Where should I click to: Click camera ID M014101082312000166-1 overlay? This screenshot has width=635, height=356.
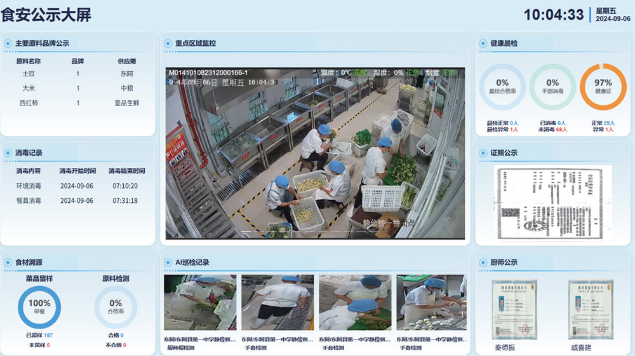[x=208, y=72]
